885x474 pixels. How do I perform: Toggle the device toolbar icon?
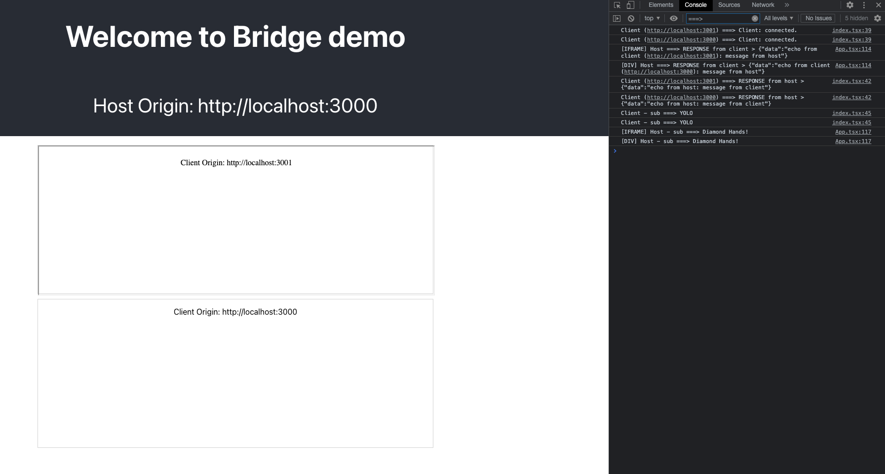pyautogui.click(x=630, y=5)
